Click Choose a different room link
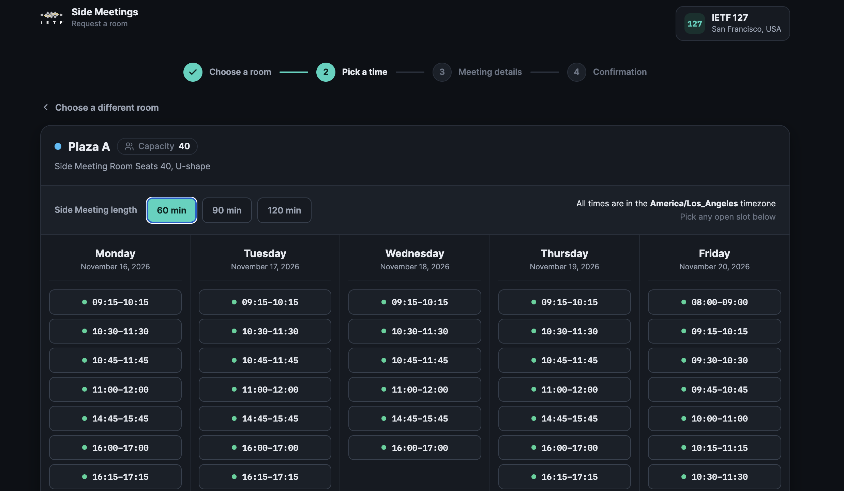Screen dimensions: 844x491 pyautogui.click(x=107, y=108)
